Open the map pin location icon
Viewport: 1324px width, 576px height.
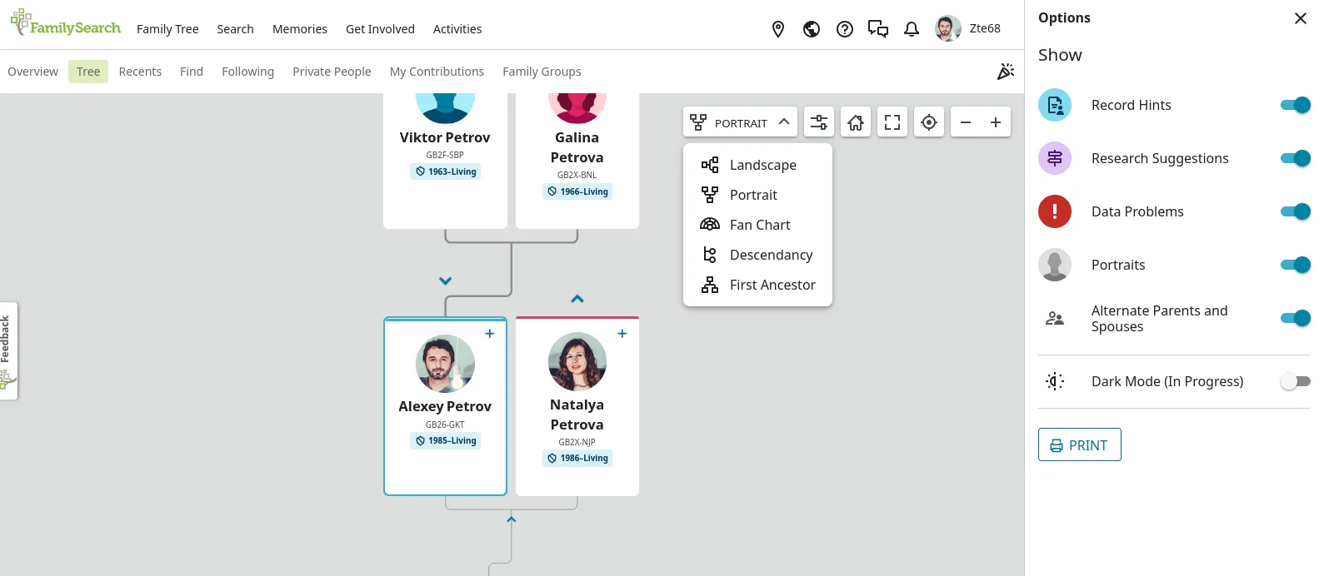(x=778, y=29)
